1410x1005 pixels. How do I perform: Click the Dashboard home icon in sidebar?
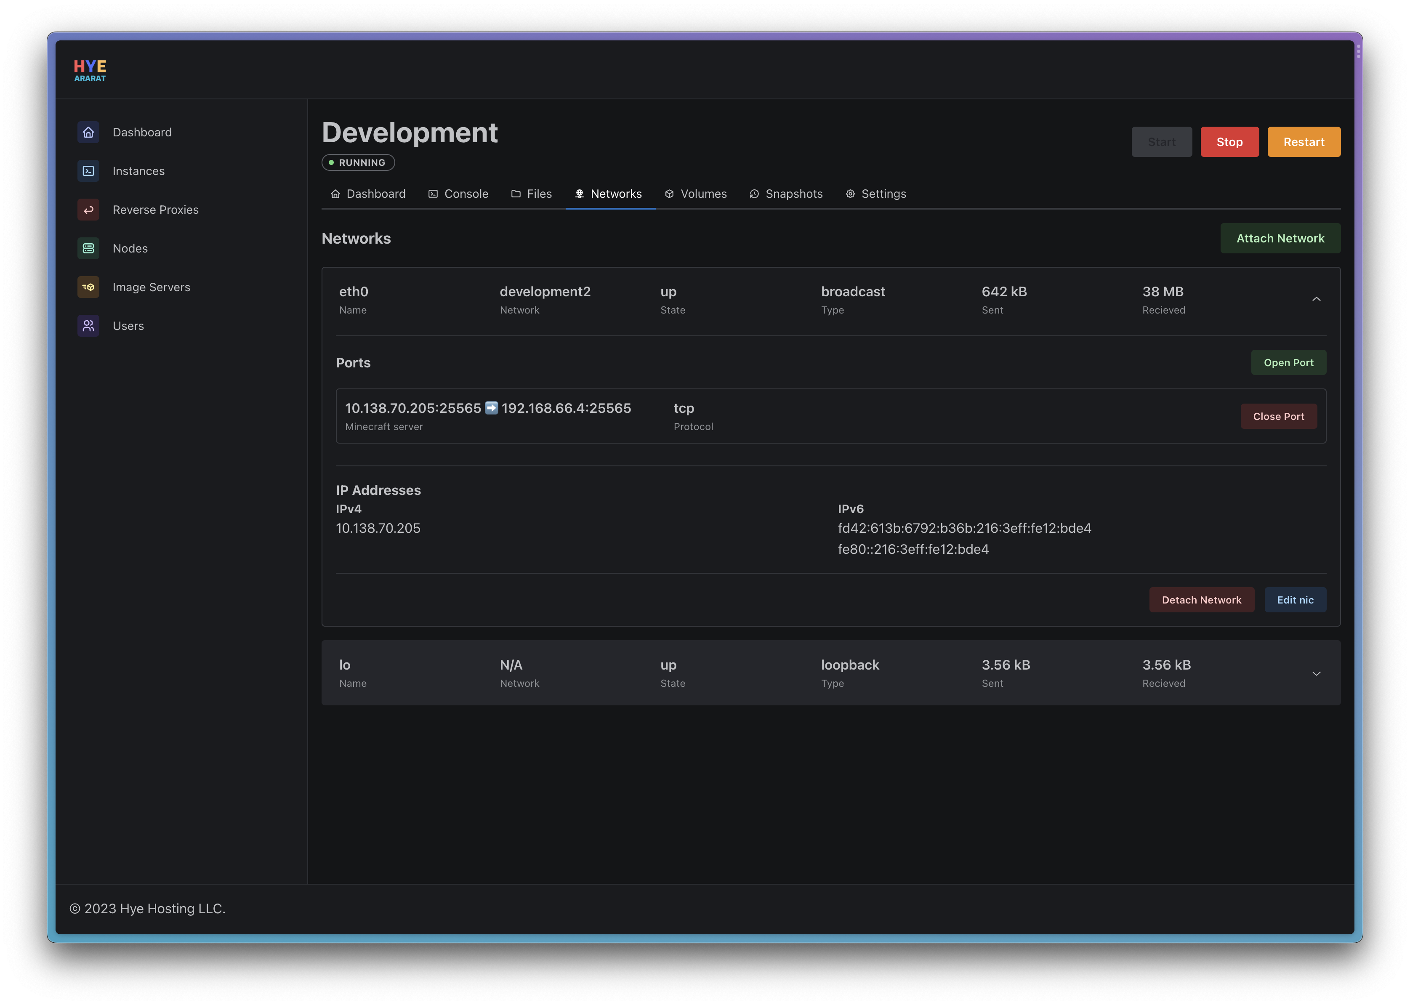tap(88, 133)
